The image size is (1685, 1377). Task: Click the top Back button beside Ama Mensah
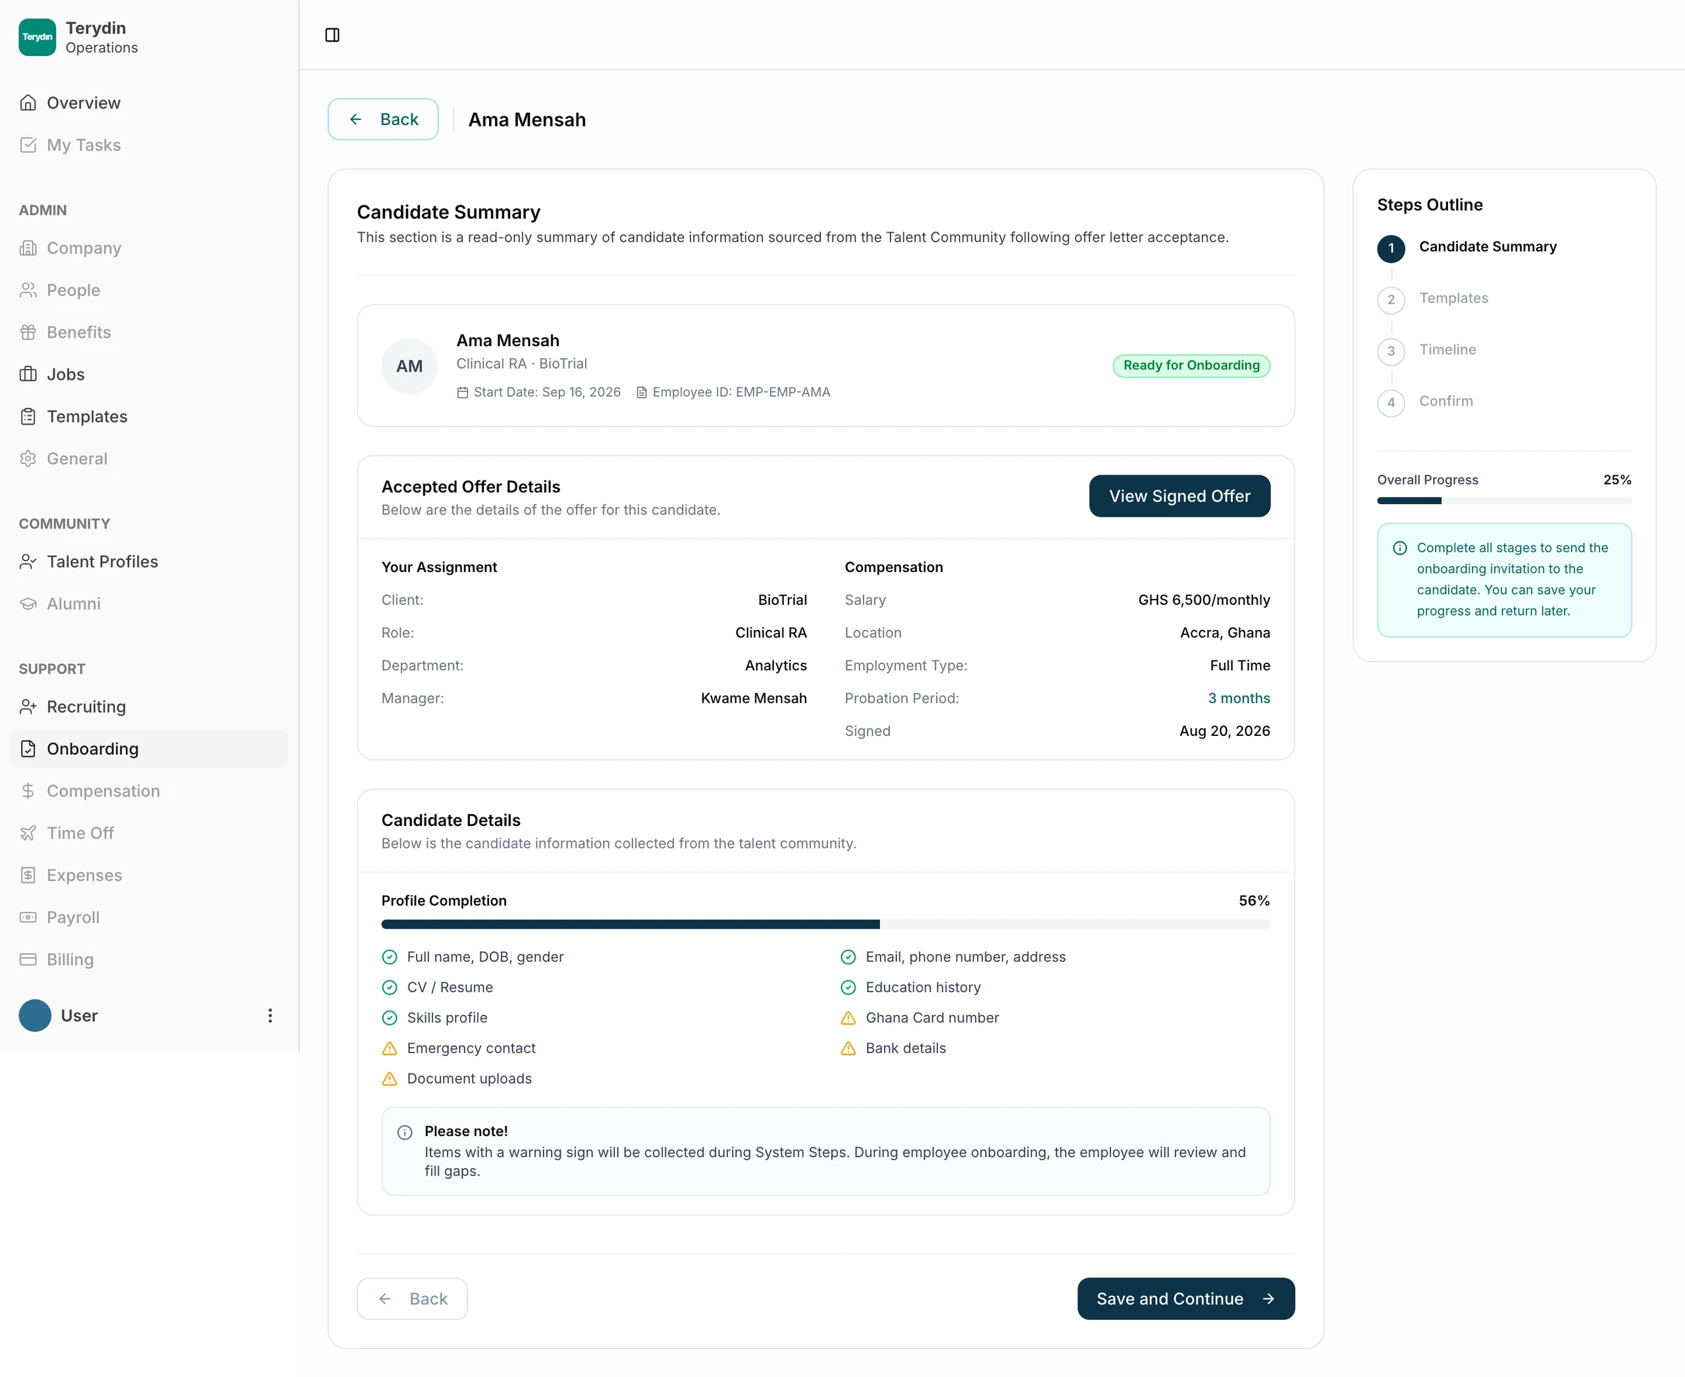(x=383, y=119)
